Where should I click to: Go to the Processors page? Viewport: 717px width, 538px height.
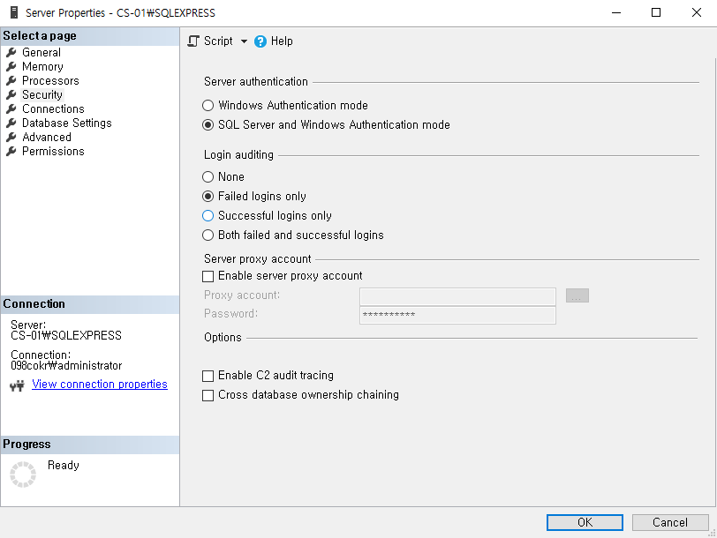tap(50, 81)
